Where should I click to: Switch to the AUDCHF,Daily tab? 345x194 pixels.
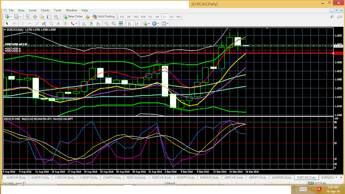16,177
